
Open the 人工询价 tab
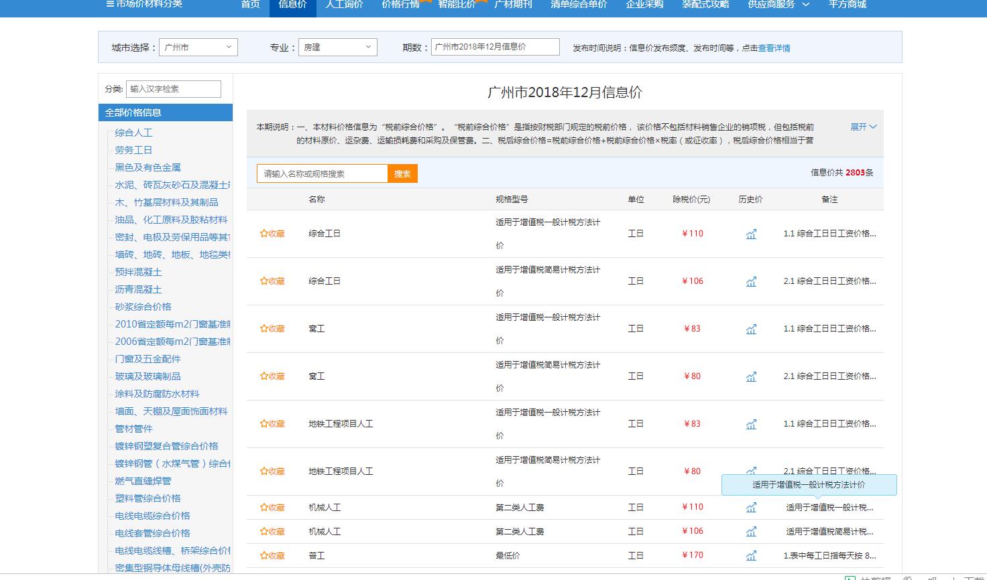344,4
